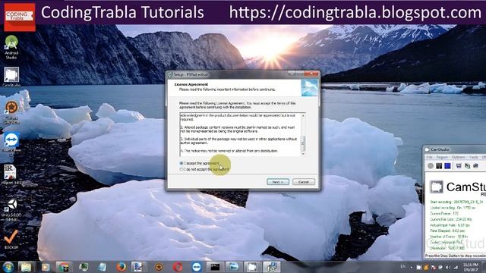The width and height of the screenshot is (486, 273).
Task: Open the CamStudio desktop shortcut
Action: (11, 77)
